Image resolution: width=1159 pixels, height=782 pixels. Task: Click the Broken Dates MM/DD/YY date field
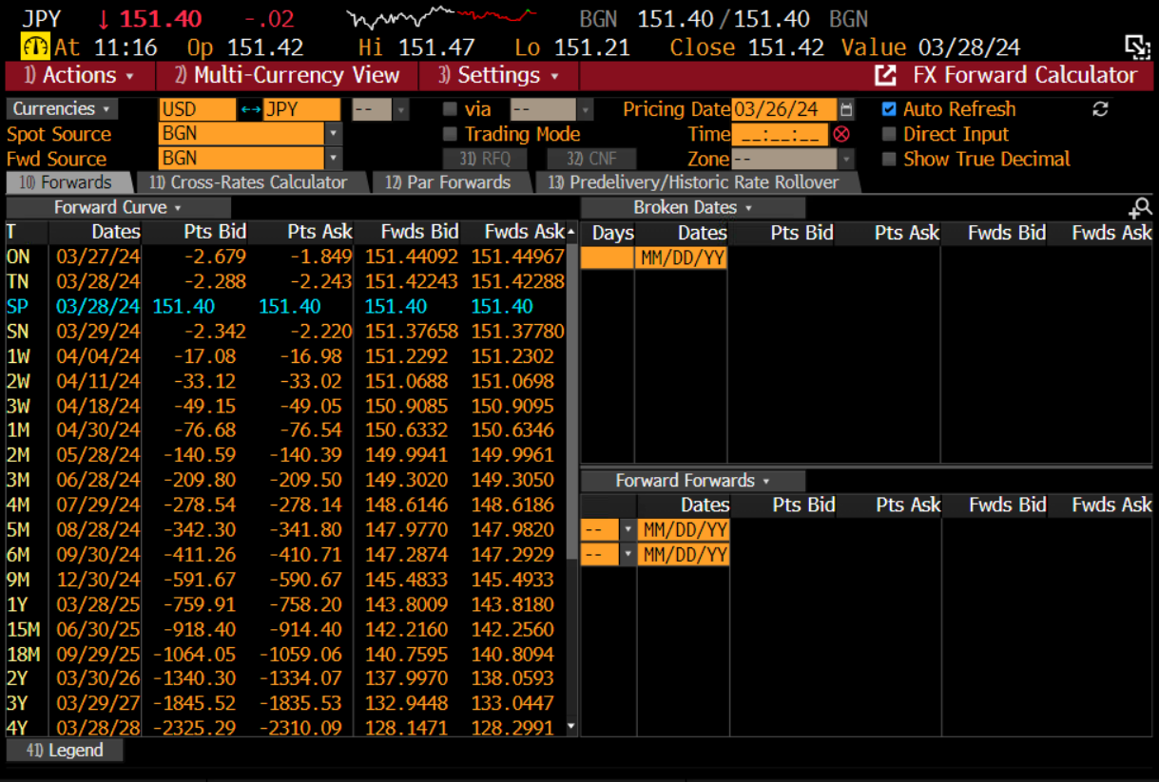pyautogui.click(x=682, y=257)
